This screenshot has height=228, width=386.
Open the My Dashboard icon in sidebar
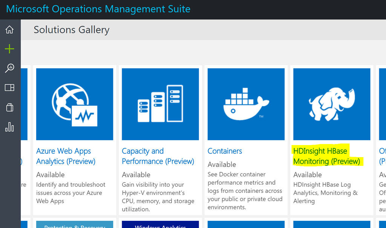[x=9, y=88]
